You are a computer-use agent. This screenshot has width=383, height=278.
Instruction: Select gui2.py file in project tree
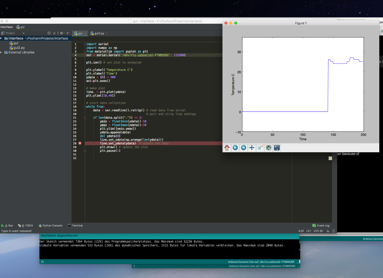(x=17, y=48)
